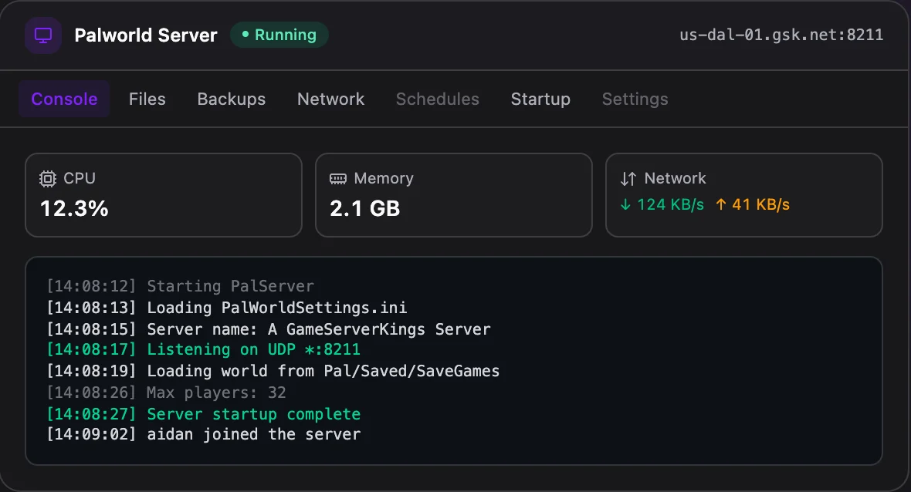
Task: Select log line Server startup complete
Action: 203,414
